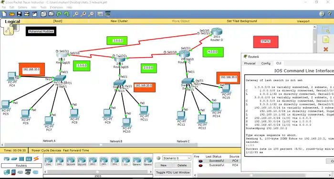334x179 pixels.
Task: Select the Place Note tool
Action: [326, 40]
